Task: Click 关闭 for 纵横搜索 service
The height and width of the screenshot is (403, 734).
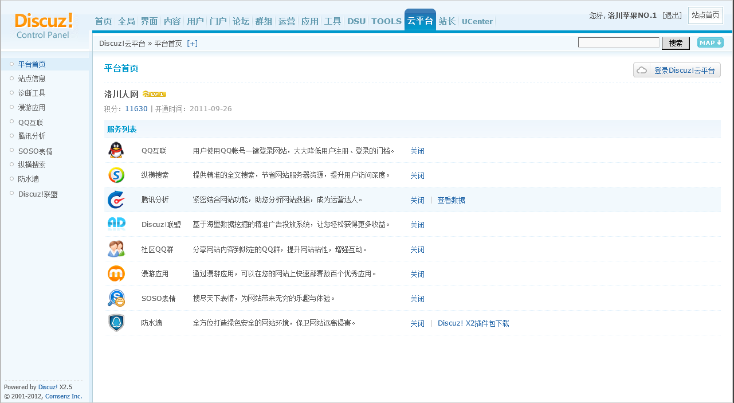Action: 417,176
